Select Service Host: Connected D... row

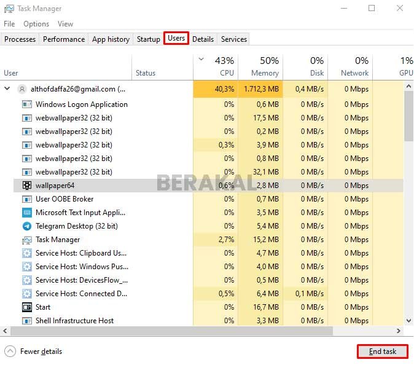tap(208, 294)
